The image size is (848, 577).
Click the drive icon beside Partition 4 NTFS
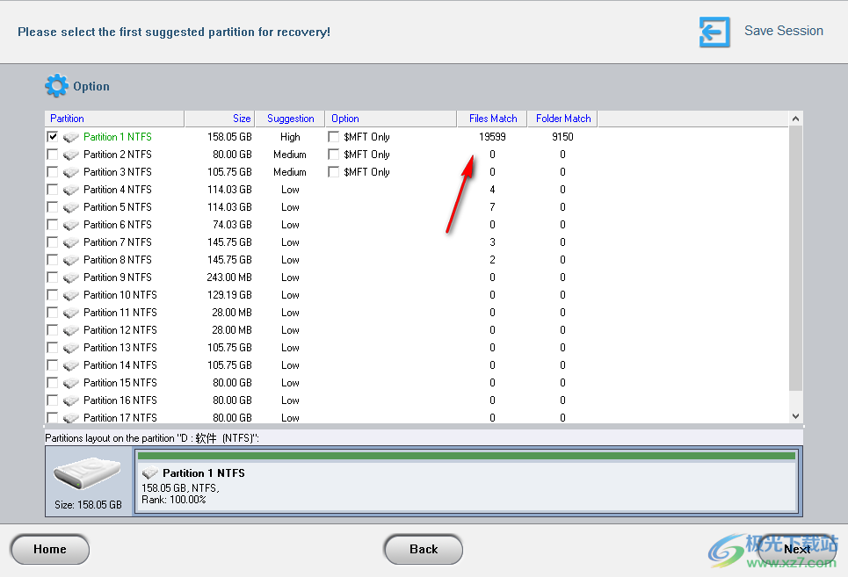[71, 191]
